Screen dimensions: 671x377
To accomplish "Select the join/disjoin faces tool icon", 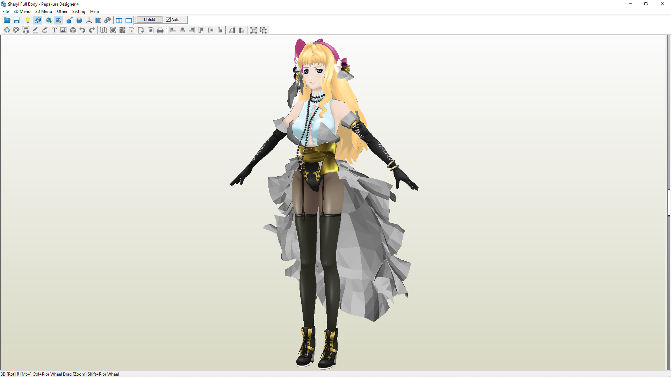I will 26,30.
